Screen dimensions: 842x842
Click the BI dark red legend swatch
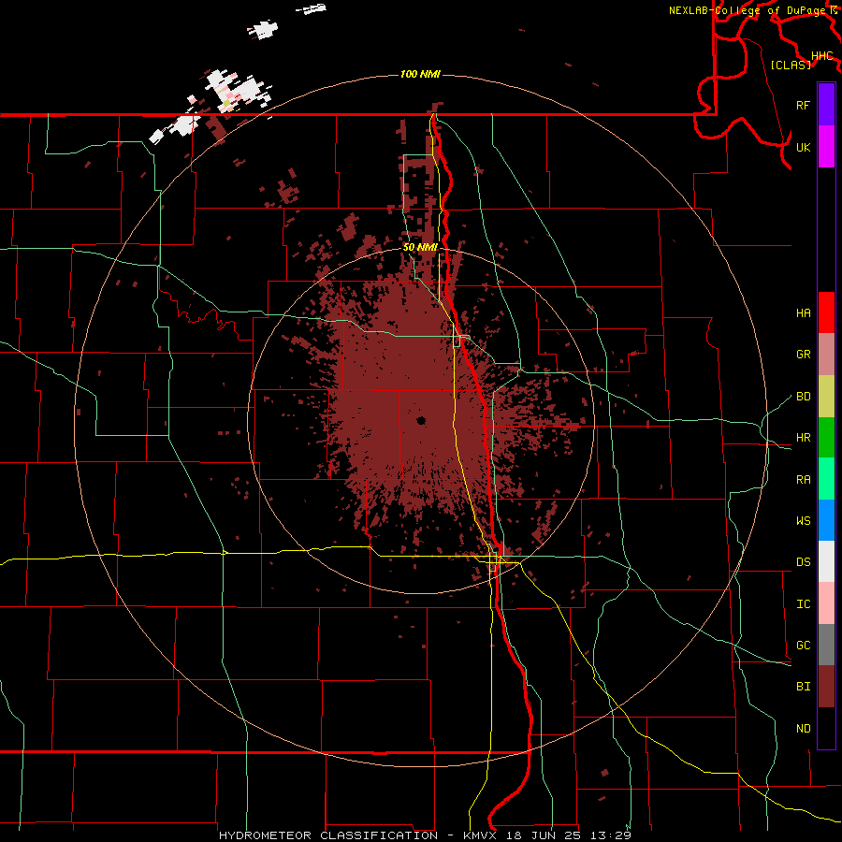tap(826, 687)
